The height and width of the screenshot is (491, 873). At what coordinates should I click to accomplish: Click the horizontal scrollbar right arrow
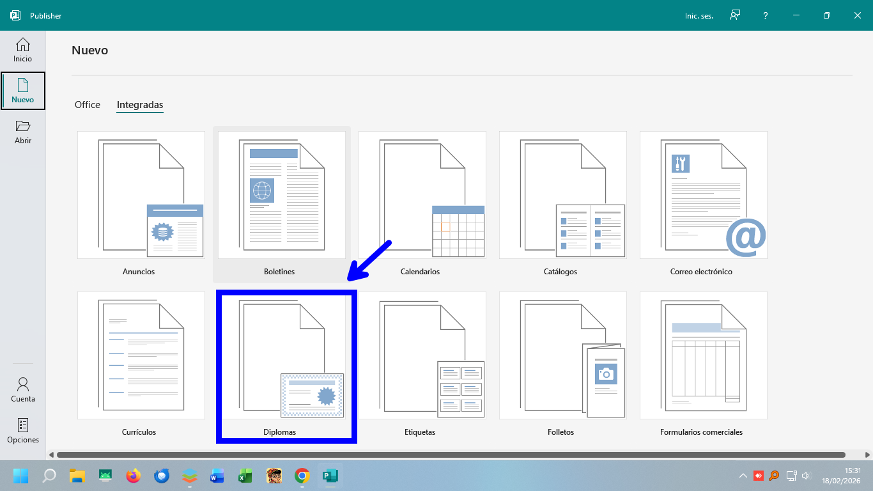(x=867, y=455)
